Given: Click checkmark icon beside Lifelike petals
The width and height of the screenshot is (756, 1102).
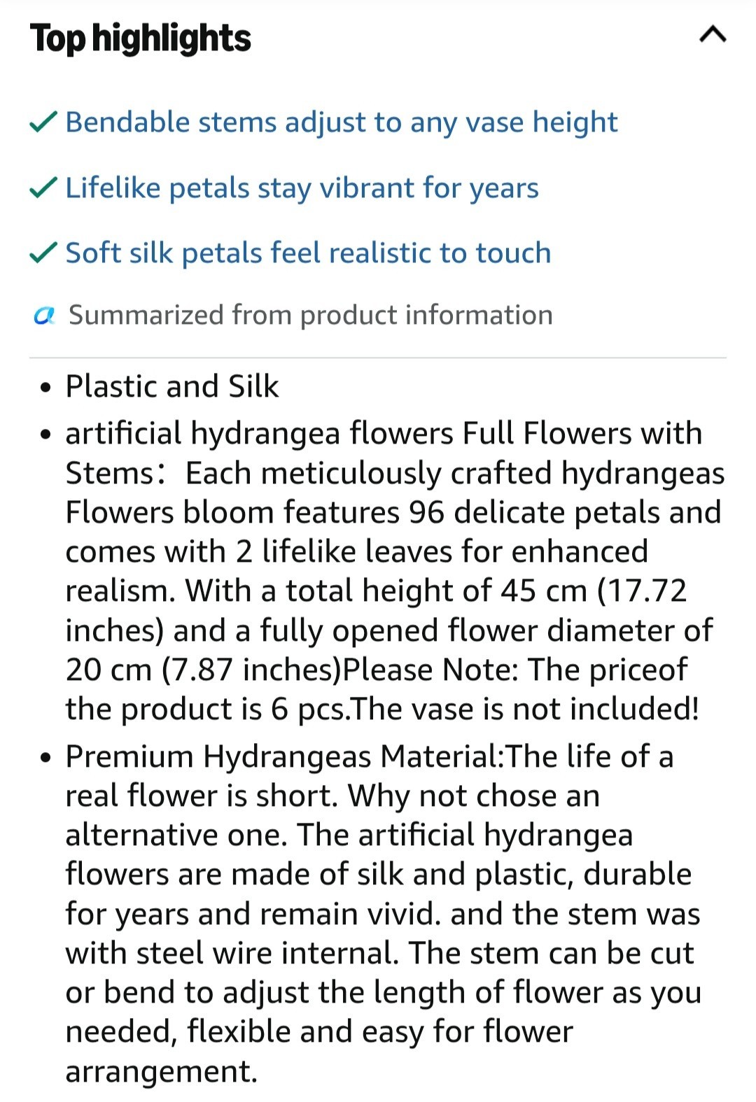Looking at the screenshot, I should point(43,188).
